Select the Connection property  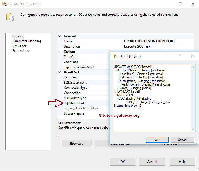tap(86, 93)
